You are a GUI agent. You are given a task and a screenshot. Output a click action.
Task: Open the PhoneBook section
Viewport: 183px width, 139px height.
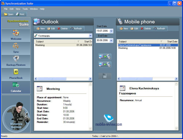click(16, 74)
